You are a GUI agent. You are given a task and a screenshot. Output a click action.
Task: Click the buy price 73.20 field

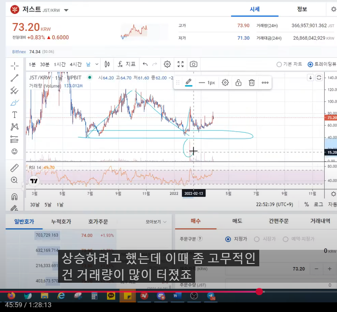pos(268,269)
